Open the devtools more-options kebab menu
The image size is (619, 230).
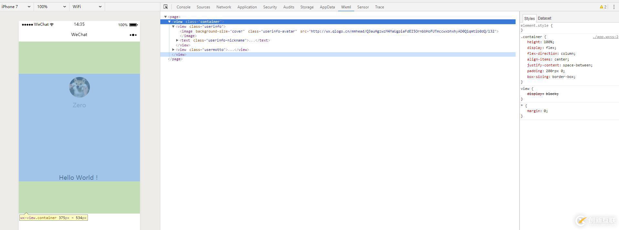614,7
